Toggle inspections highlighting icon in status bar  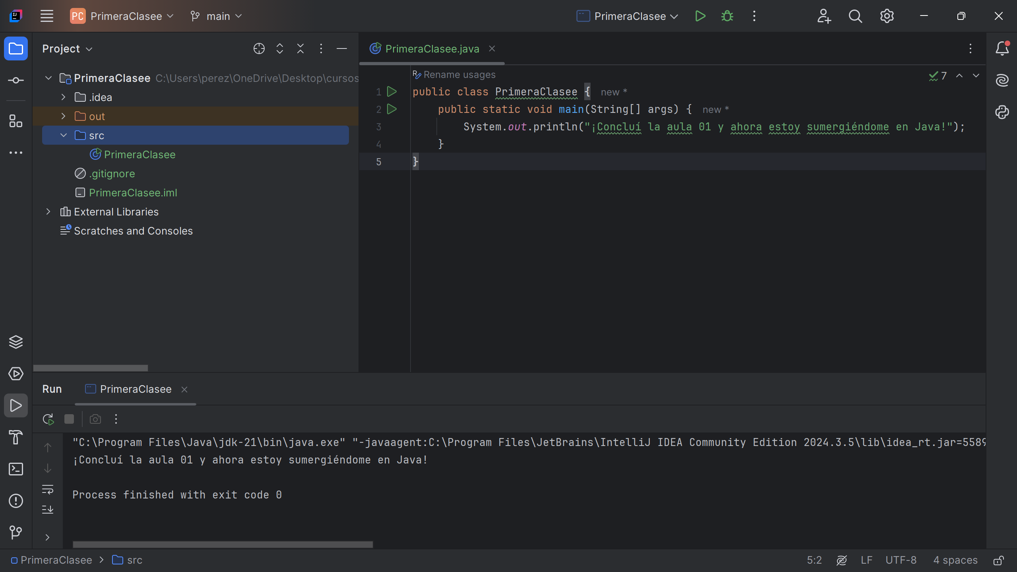[x=841, y=560]
